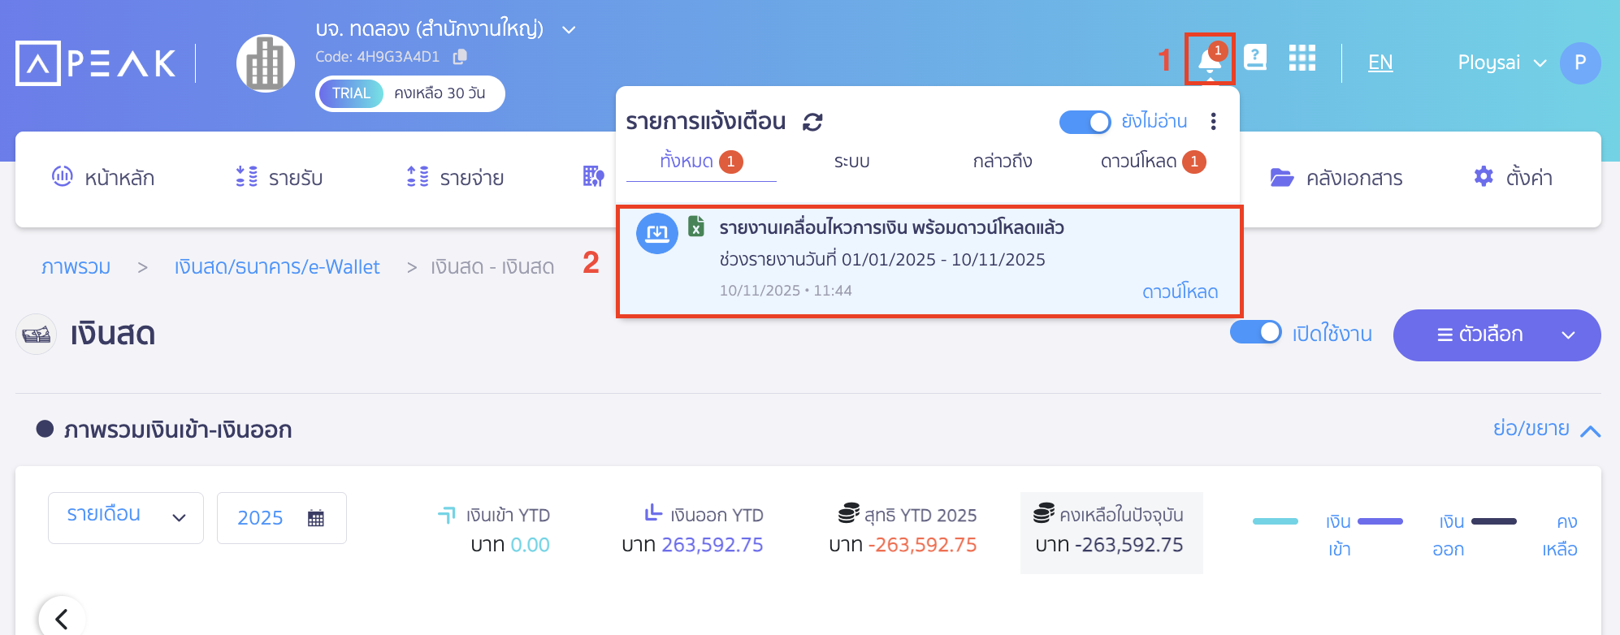Click the 2025 year input field
Viewport: 1620px width, 635px height.
[282, 518]
